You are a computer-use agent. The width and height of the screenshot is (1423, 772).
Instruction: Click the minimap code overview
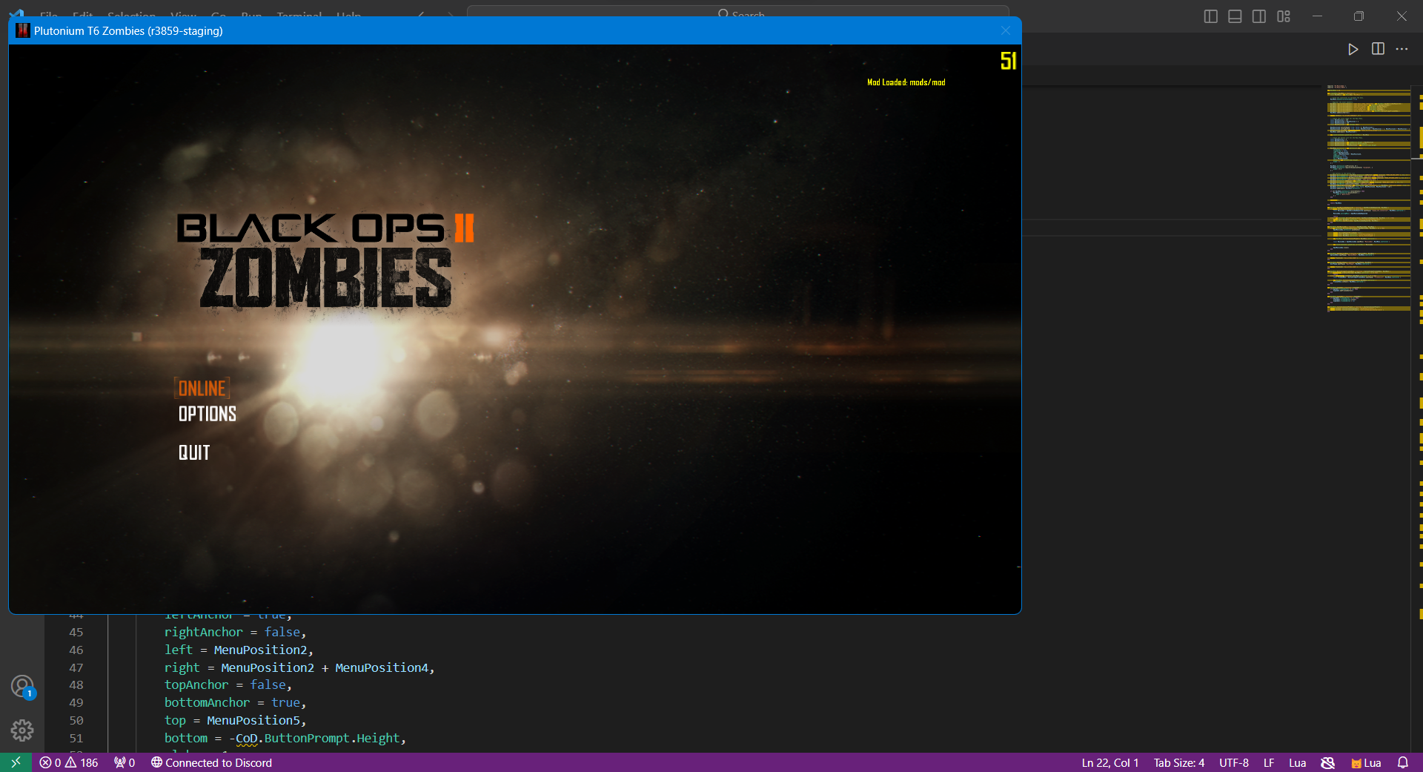(1368, 198)
